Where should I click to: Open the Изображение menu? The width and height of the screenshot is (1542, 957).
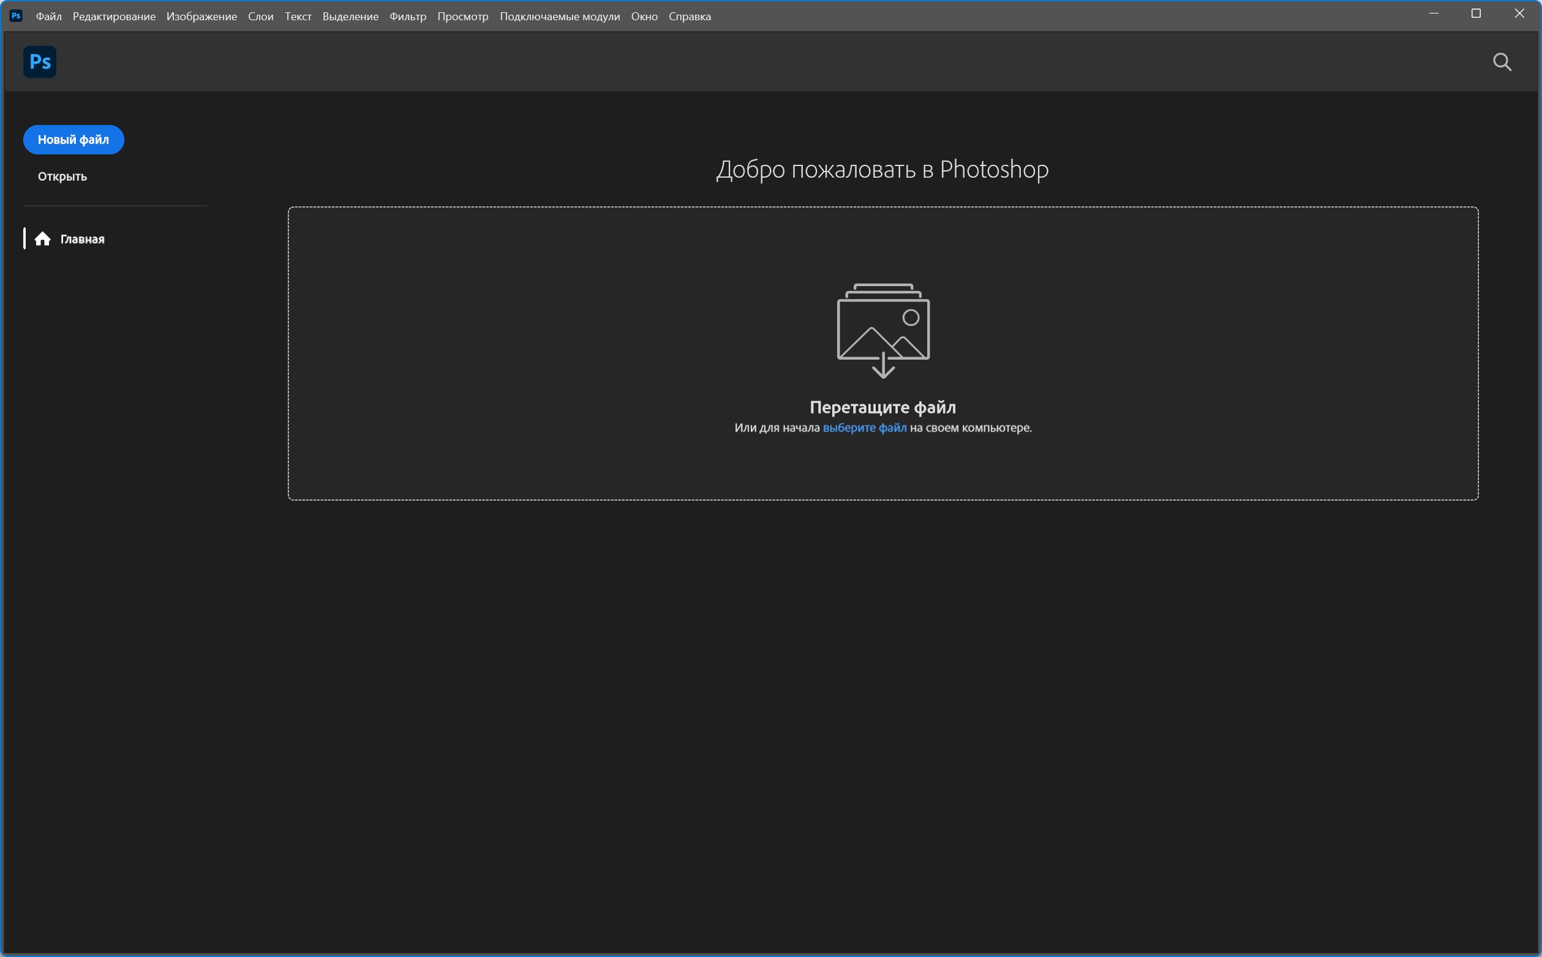(201, 17)
